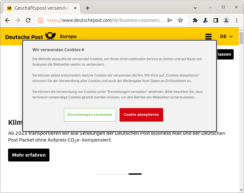Click Einstellungen verwalten button
Screen dimensions: 244x193
pyautogui.click(x=90, y=115)
